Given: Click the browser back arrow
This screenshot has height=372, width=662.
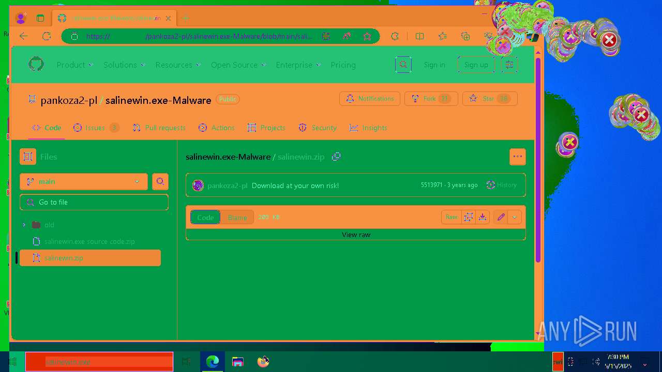Looking at the screenshot, I should click(x=24, y=36).
